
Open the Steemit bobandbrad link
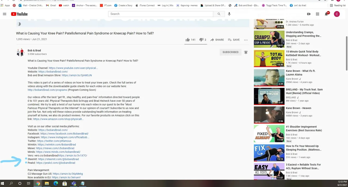tap(58, 159)
